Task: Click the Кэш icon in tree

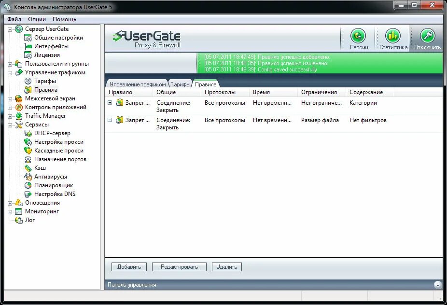Action: (28, 168)
